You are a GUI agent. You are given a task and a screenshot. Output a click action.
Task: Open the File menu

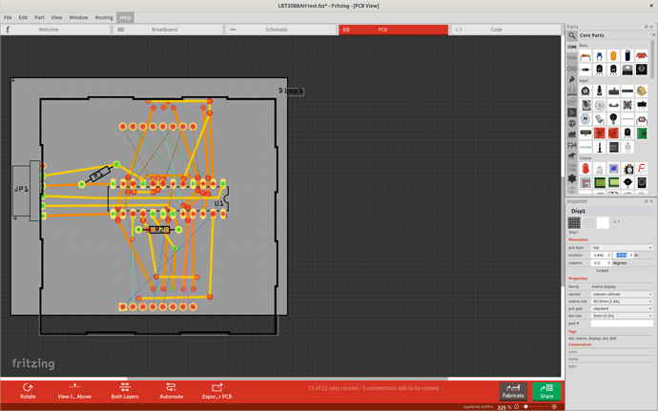coord(8,17)
